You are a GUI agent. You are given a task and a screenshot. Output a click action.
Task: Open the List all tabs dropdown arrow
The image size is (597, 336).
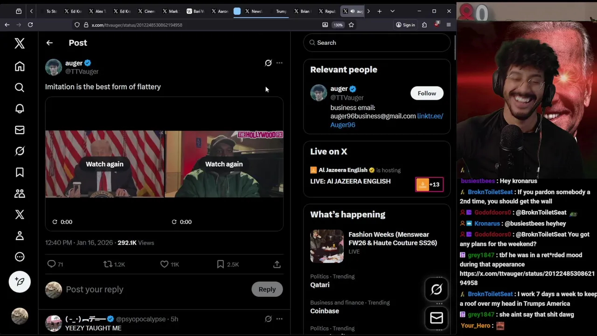coord(392,11)
